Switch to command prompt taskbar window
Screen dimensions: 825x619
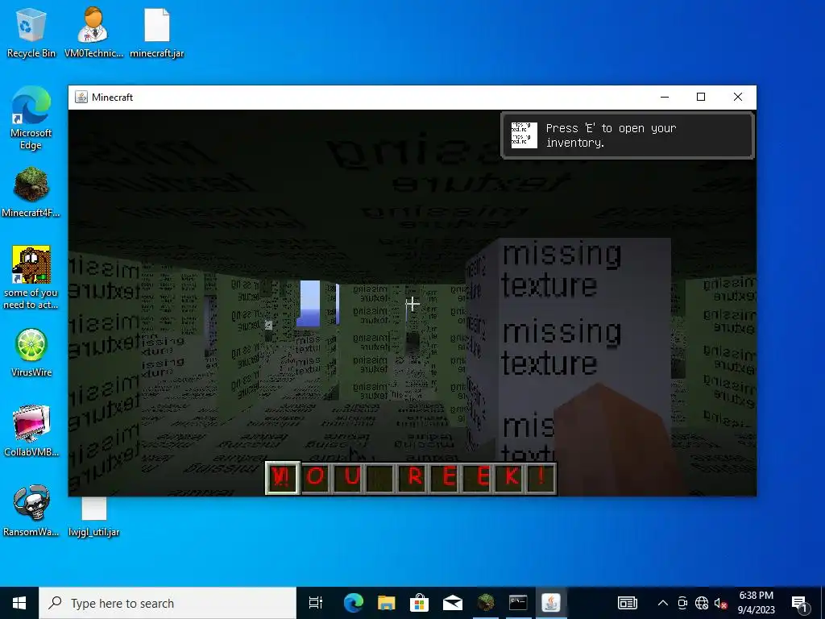coord(518,603)
